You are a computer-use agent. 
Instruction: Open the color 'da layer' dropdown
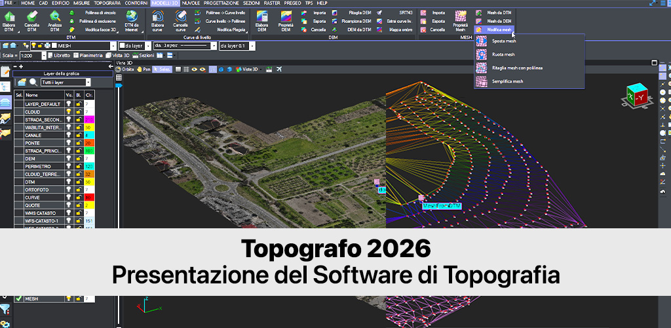point(147,46)
